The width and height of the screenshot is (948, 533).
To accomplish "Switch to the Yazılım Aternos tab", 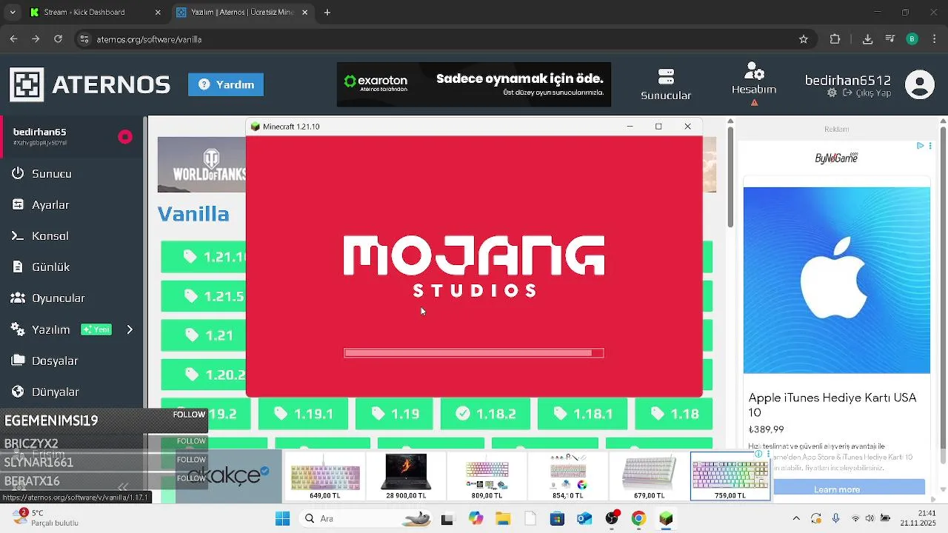I will pyautogui.click(x=242, y=13).
